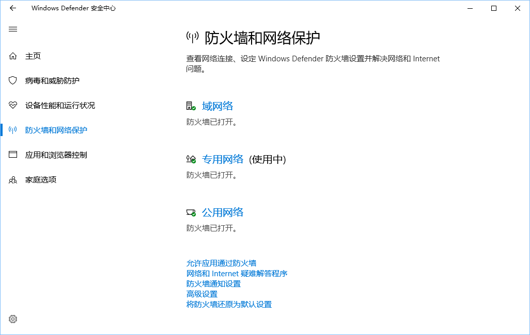The width and height of the screenshot is (530, 335).
Task: Click the (使用中) label
Action: pos(268,159)
